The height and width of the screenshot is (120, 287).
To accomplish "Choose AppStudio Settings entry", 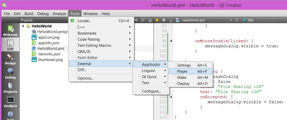I will 190,65.
